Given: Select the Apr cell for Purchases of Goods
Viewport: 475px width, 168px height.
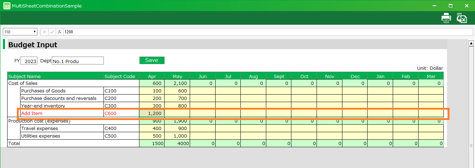Looking at the screenshot, I should click(x=152, y=91).
